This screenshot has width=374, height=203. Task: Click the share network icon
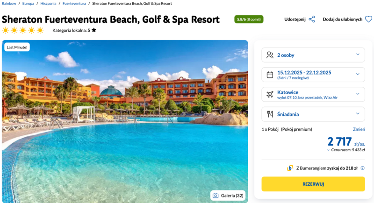(x=312, y=19)
